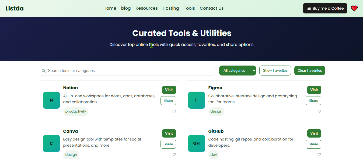Toggle the Show Favorites filter
The image size is (363, 162).
275,71
